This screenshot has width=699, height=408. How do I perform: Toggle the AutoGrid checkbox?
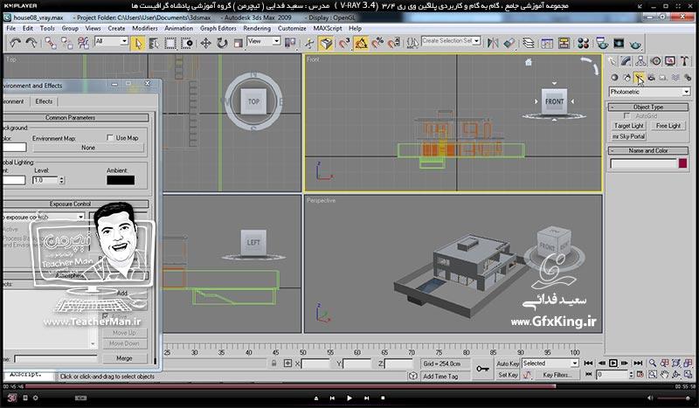tap(626, 116)
